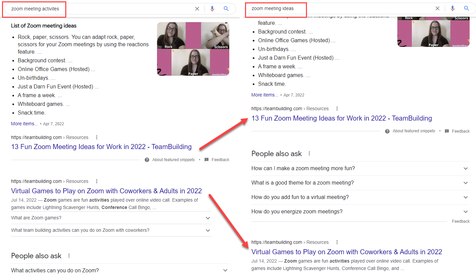This screenshot has height=277, width=476.
Task: Open three-dot menu beside right featured snippet URL
Action: coord(337,109)
